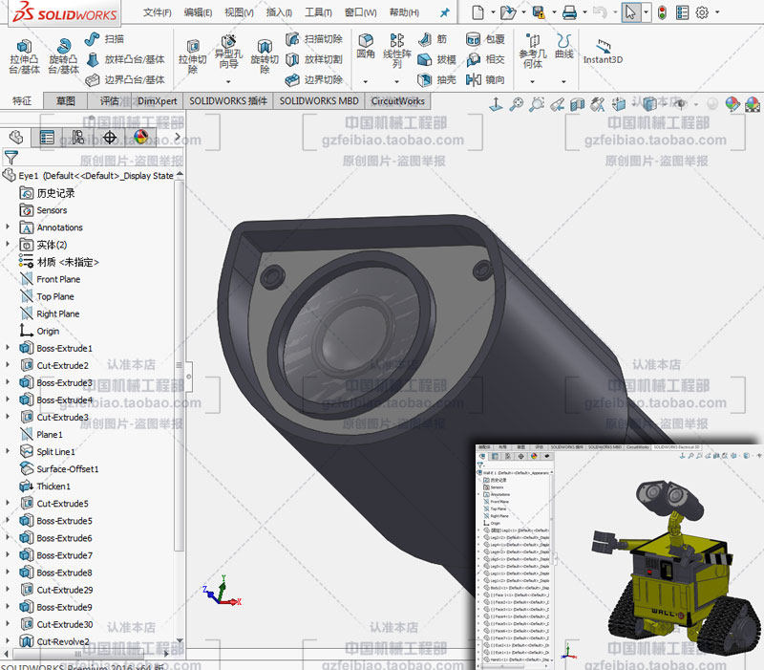
Task: Click the Lofted Boss/Base (放样凸台/基体) tool
Action: click(125, 59)
